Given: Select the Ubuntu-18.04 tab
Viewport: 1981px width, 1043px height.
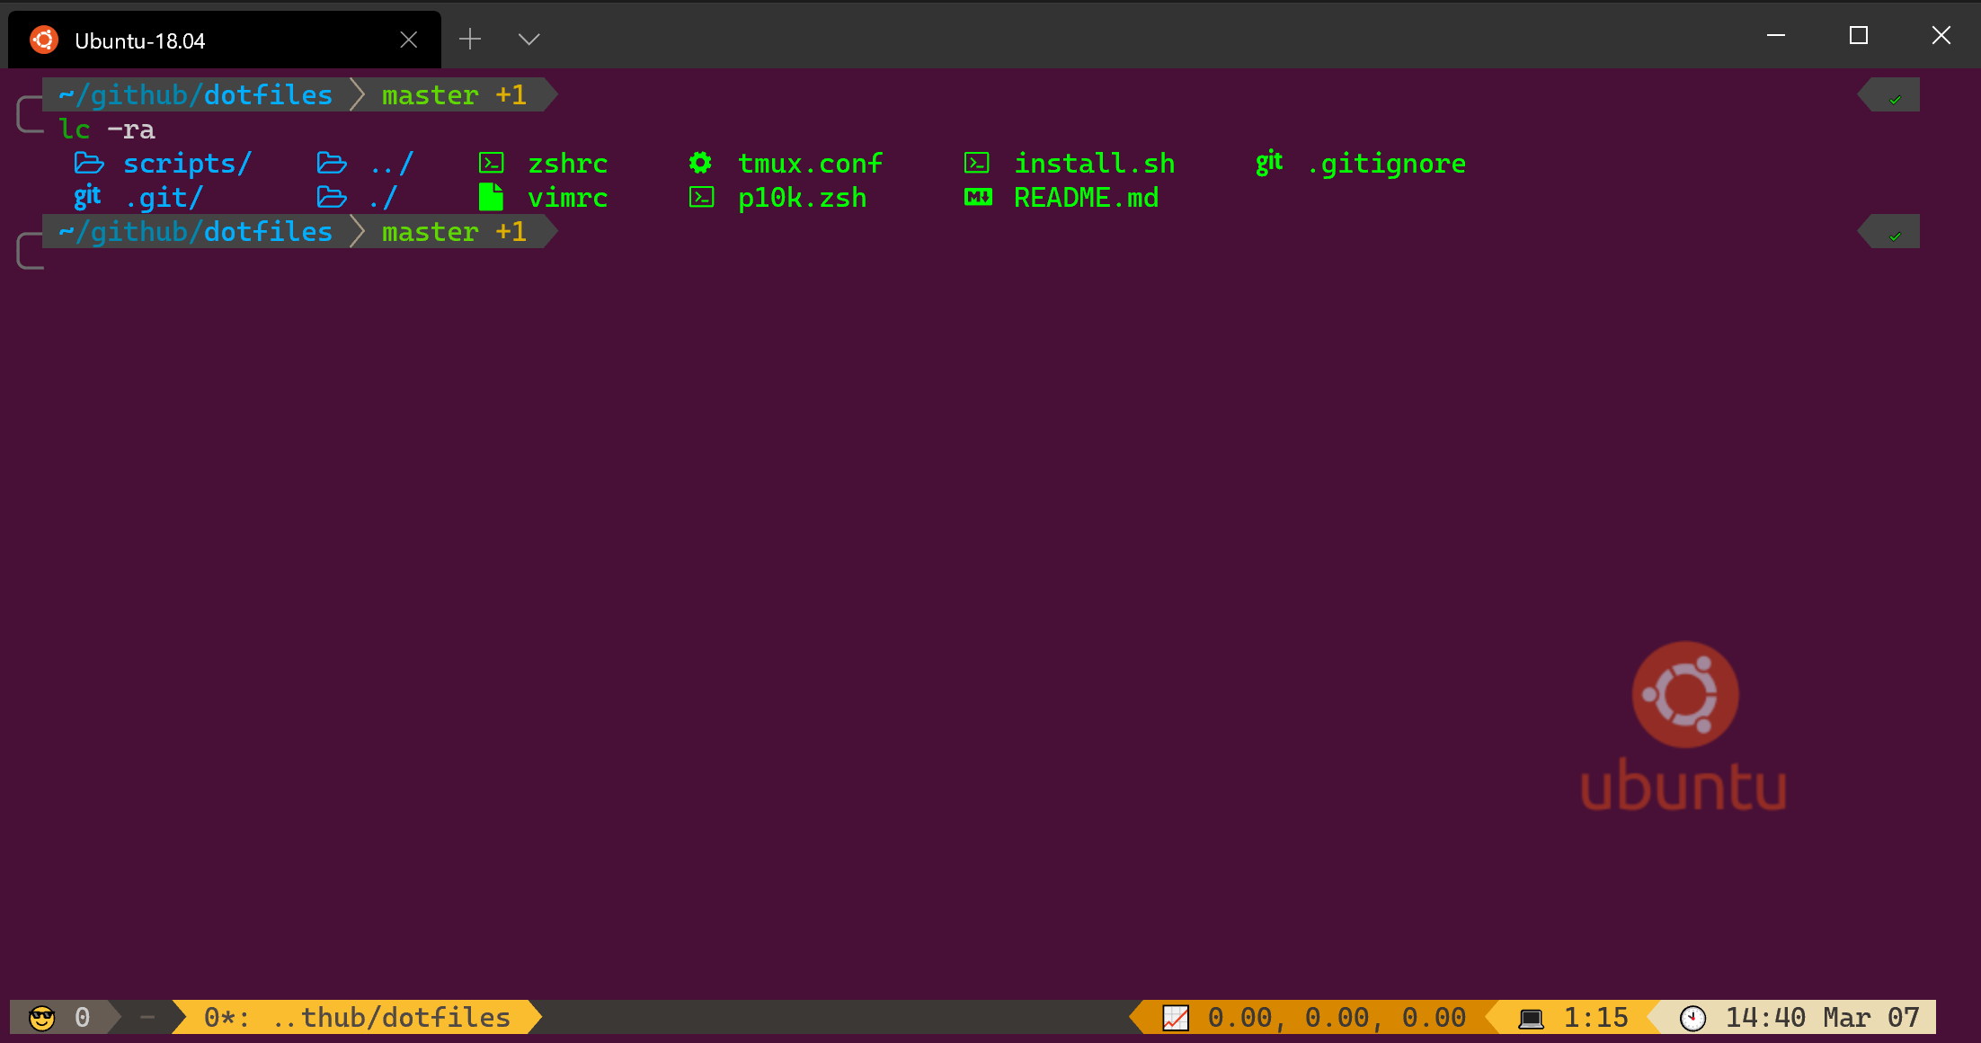Looking at the screenshot, I should pos(139,41).
